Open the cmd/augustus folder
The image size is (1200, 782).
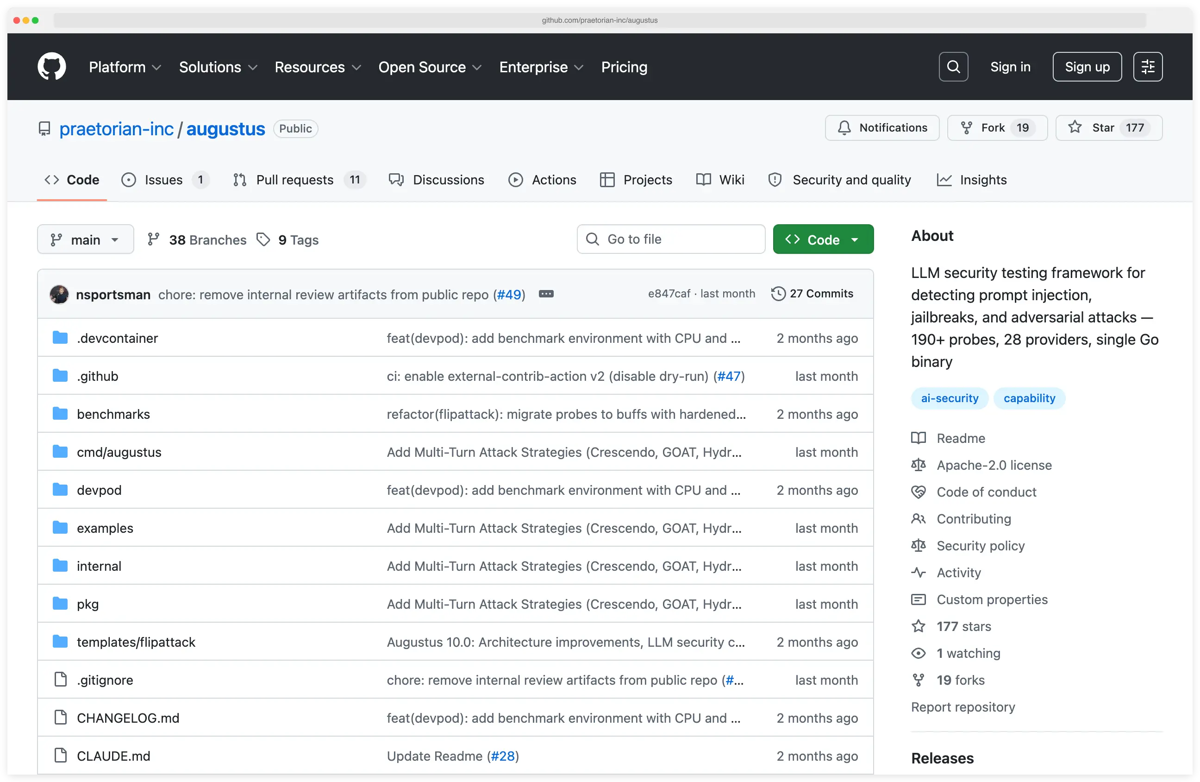click(119, 452)
